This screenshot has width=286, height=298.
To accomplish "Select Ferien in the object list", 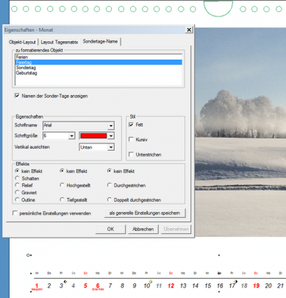I will (99, 57).
